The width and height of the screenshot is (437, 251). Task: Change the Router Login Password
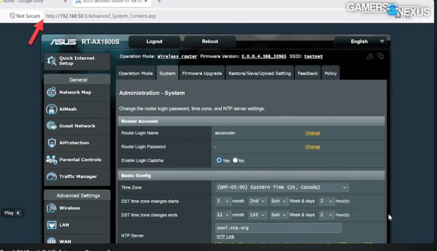(312, 146)
